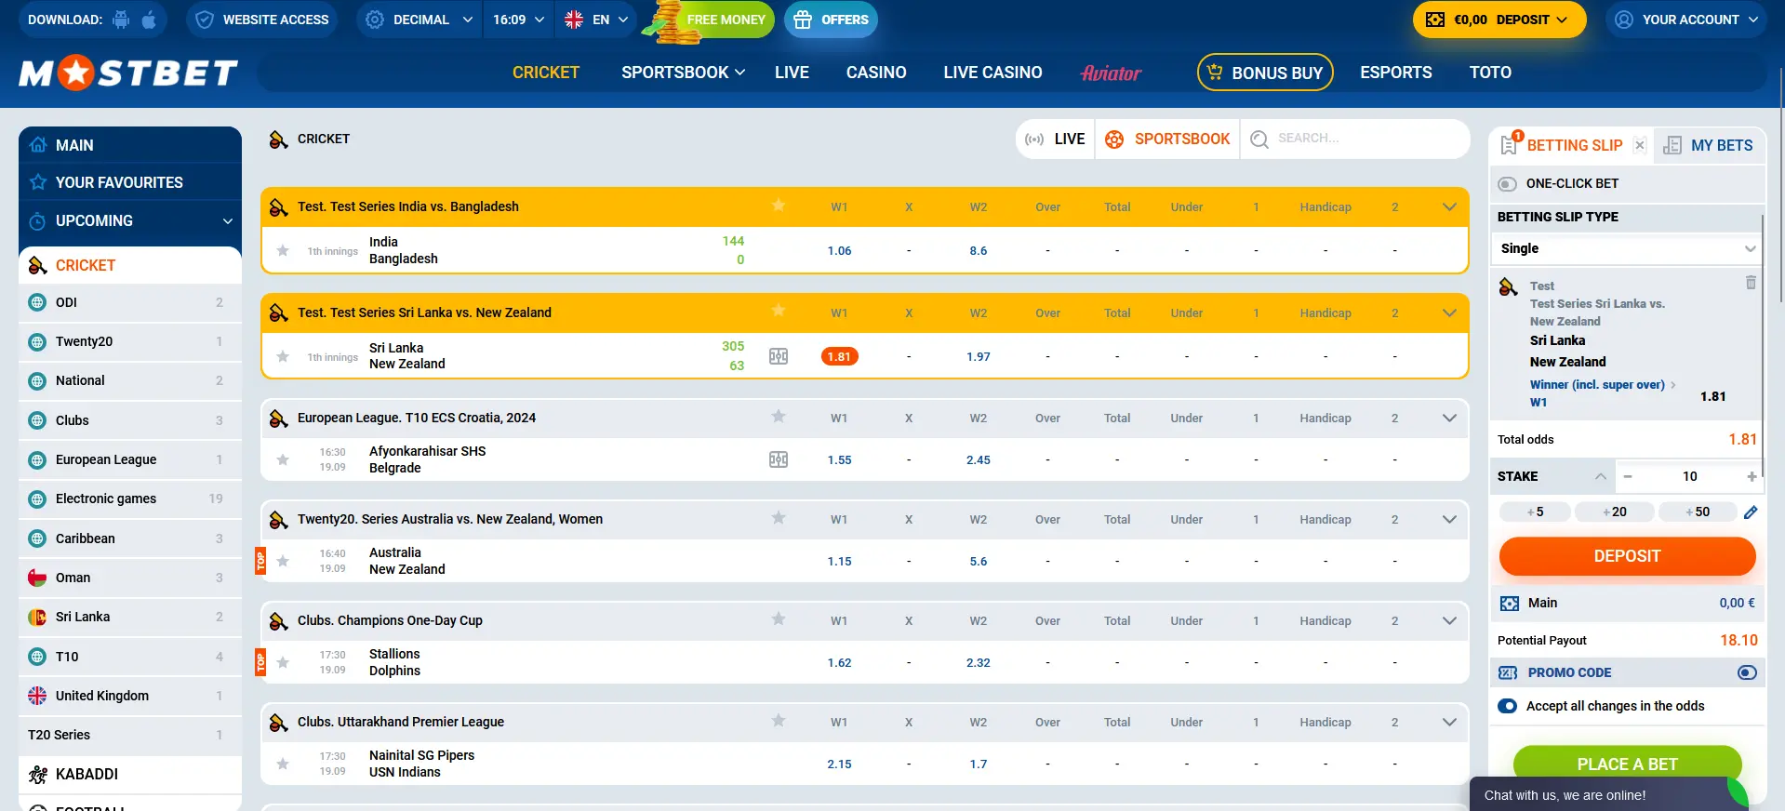Toggle Accept all changes in the odds
Screen dimensions: 1785x811
1508,706
